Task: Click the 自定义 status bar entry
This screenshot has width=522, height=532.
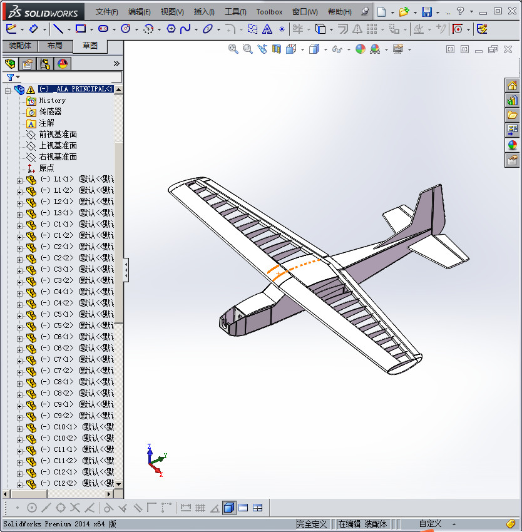Action: click(430, 524)
